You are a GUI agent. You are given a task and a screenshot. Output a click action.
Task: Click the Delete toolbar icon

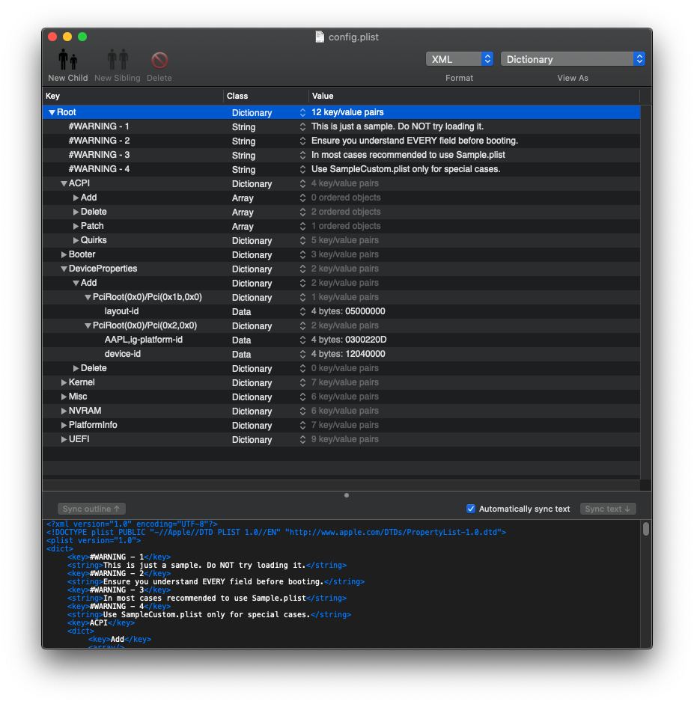point(159,61)
